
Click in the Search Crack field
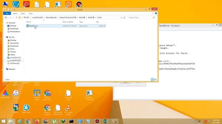pyautogui.click(x=142, y=18)
